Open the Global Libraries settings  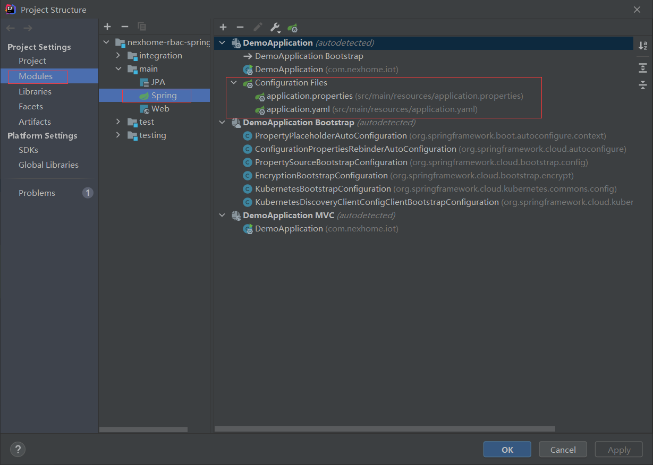[x=49, y=165]
